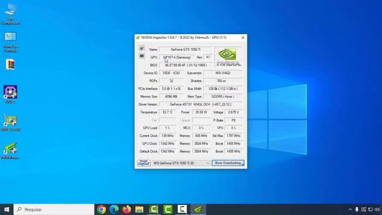The height and width of the screenshot is (215, 382).
Task: Click the disabled Fan value field
Action: point(168,120)
